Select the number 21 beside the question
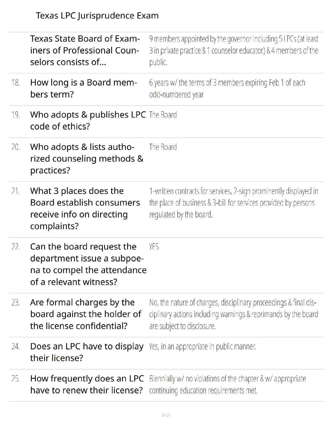 pos(16,191)
